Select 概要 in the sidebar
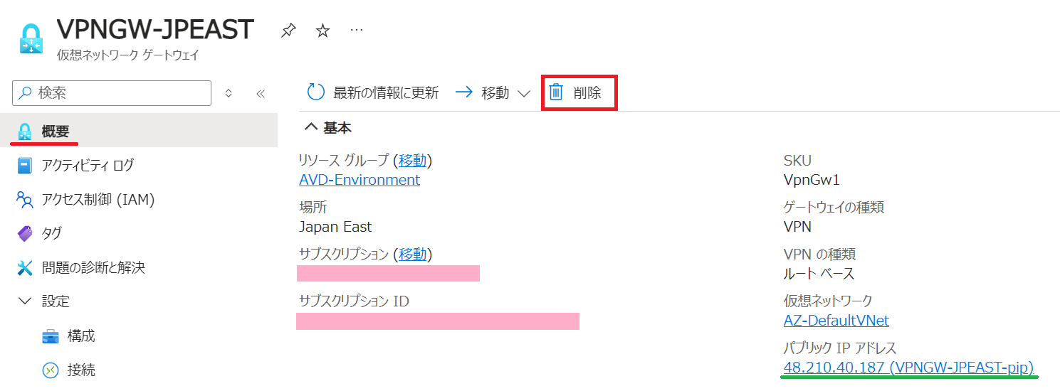 55,132
